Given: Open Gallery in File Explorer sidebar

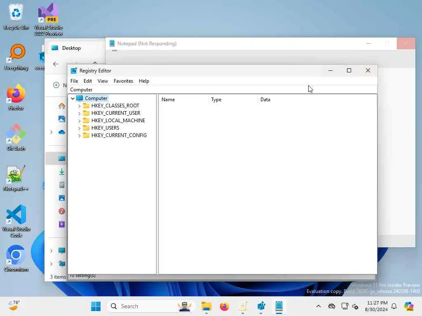Looking at the screenshot, I should (x=62, y=118).
